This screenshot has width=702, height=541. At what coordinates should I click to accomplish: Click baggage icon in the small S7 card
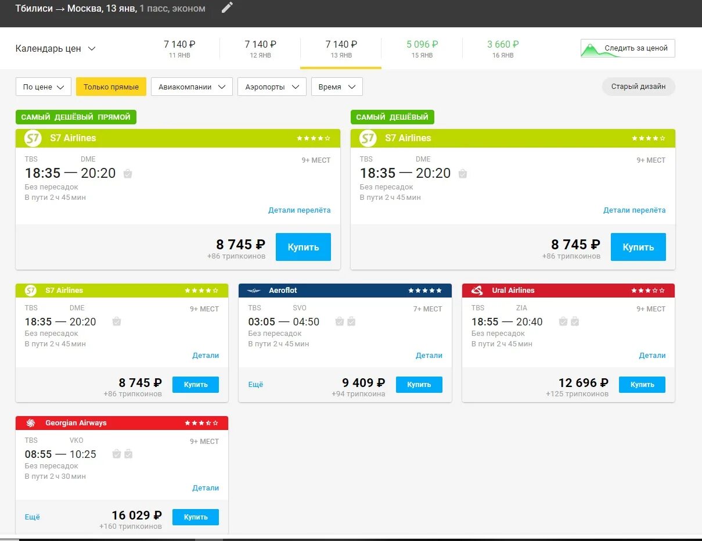[117, 321]
